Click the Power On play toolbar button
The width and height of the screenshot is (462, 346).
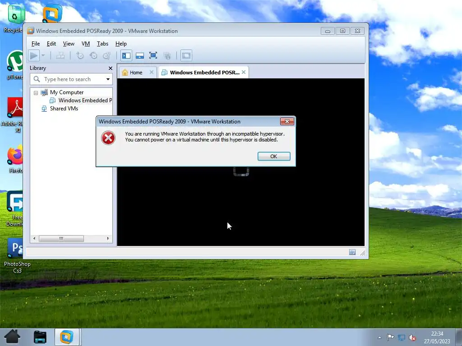(x=34, y=55)
